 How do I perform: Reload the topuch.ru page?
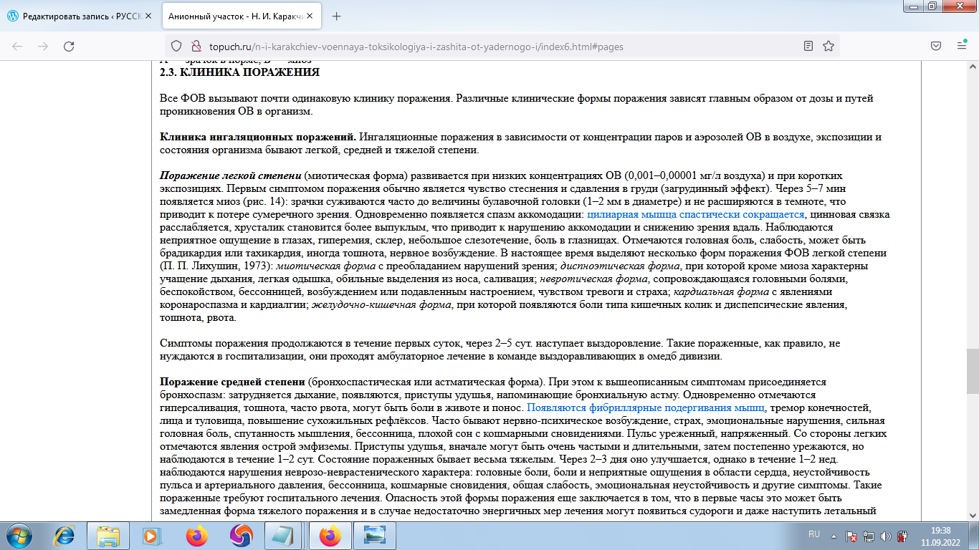69,44
